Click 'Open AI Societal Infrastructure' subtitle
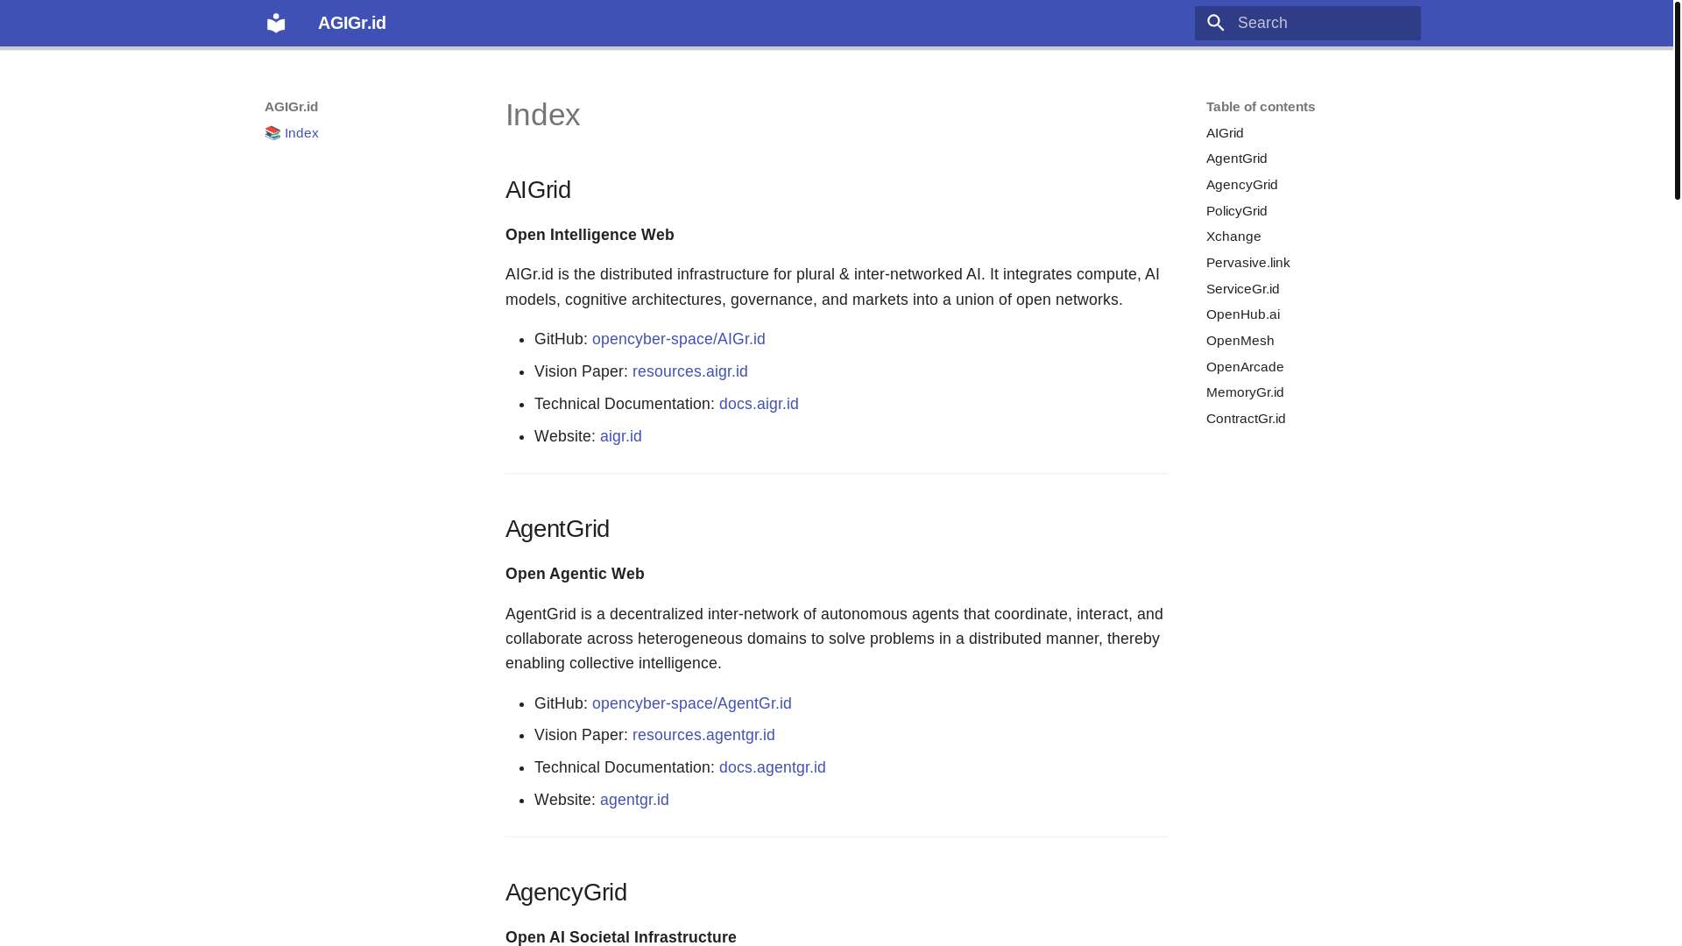1682x946 pixels. (x=620, y=936)
